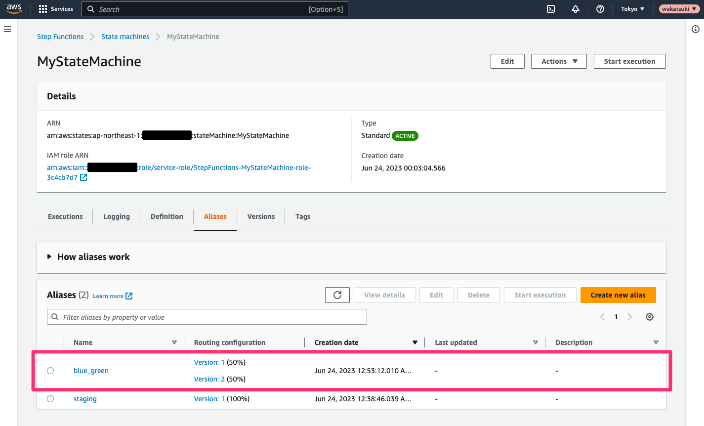704x426 pixels.
Task: Open the State machines breadcrumb link
Action: (x=125, y=36)
